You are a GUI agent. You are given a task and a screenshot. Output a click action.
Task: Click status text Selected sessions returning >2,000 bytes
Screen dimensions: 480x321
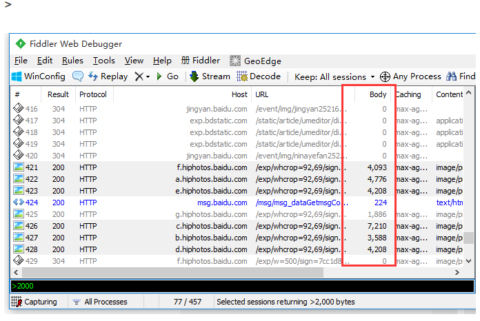tap(286, 302)
